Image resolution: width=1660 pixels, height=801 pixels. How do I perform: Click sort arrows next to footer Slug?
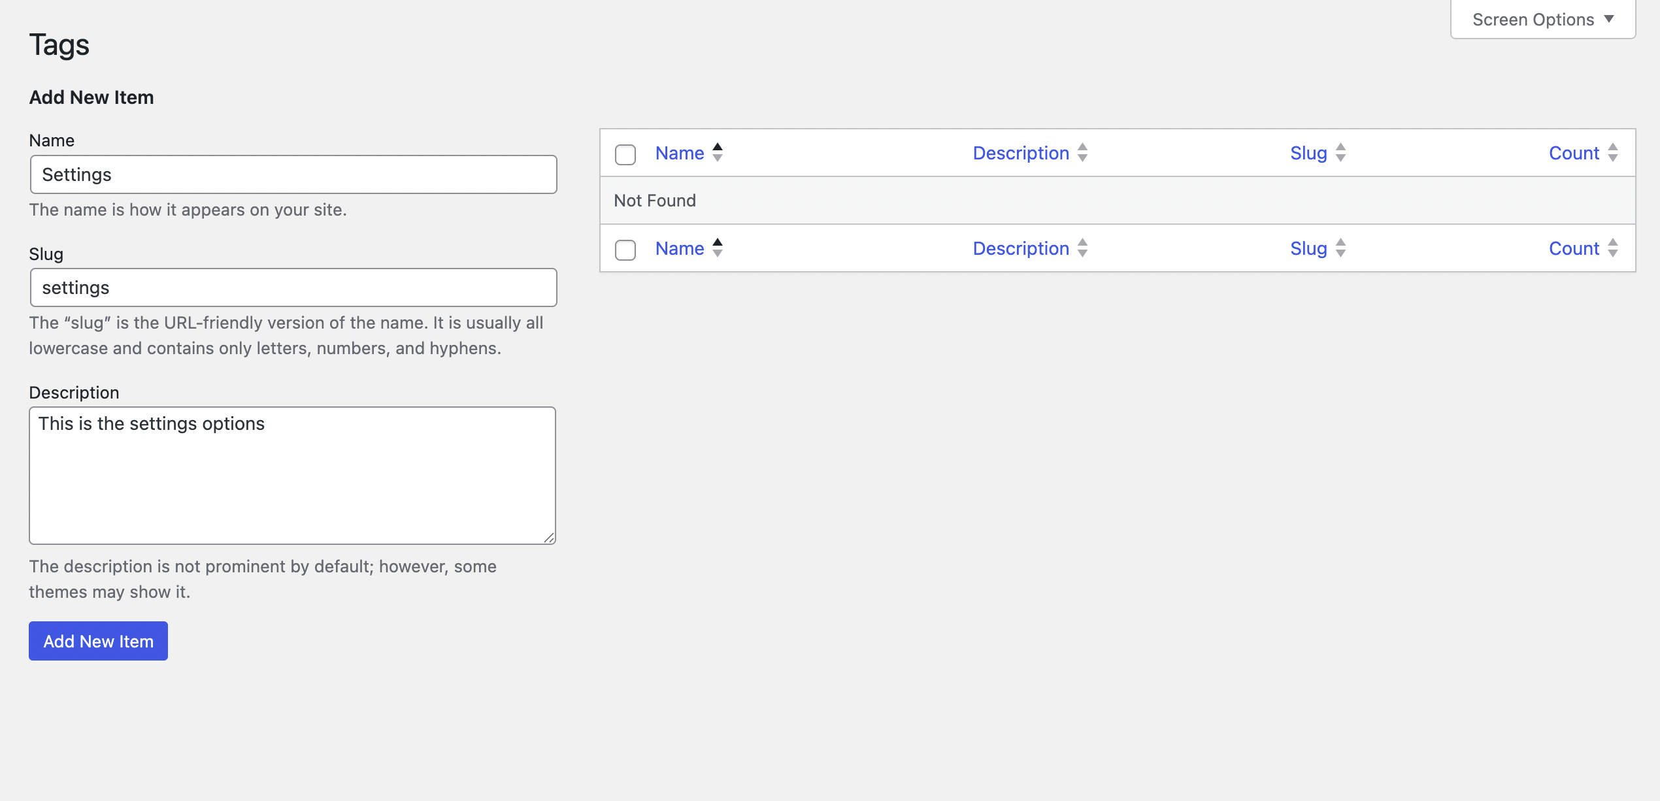(1341, 248)
